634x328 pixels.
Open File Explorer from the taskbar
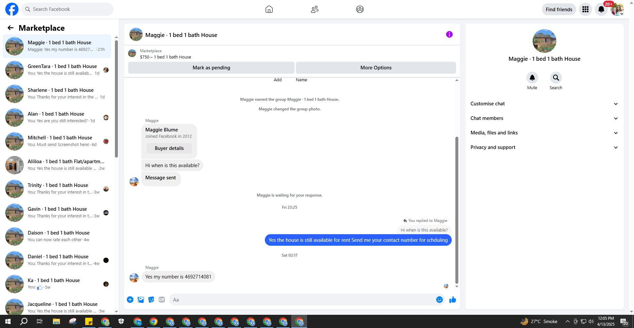coord(56,321)
